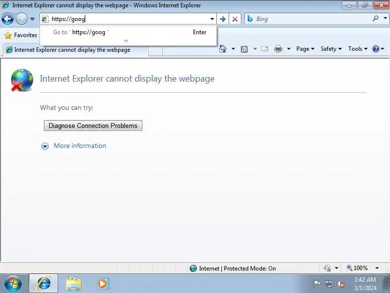The image size is (390, 293).
Task: Launch Windows Media Player from taskbar
Action: coord(102,284)
